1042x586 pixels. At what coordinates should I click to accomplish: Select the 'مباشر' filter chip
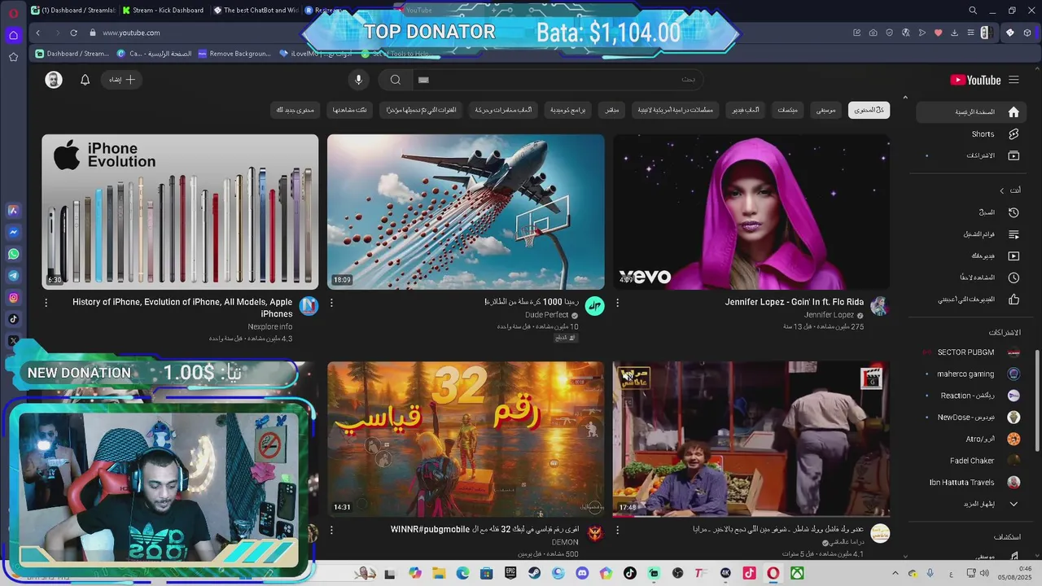(x=612, y=110)
